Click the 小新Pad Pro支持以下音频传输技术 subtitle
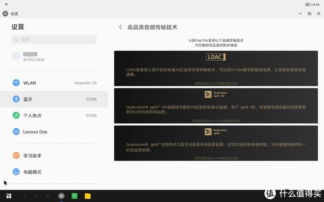The width and height of the screenshot is (324, 202). [216, 40]
